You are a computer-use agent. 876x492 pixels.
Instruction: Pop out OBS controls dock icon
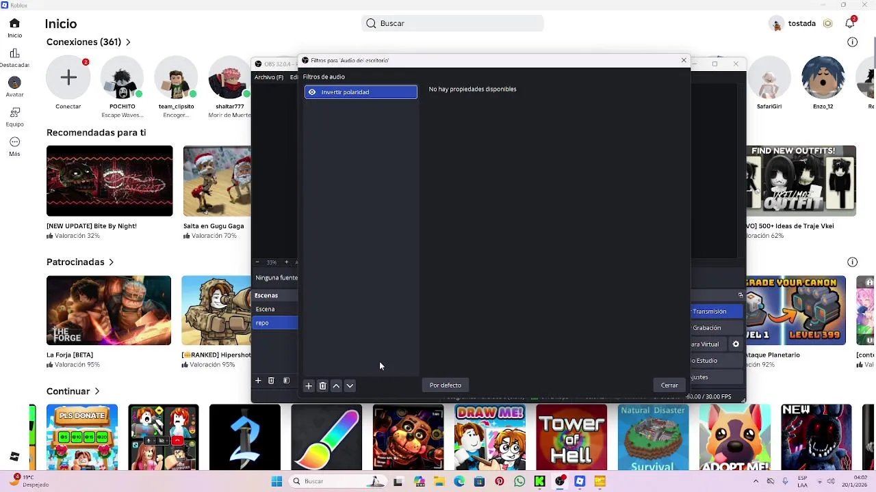click(x=740, y=295)
